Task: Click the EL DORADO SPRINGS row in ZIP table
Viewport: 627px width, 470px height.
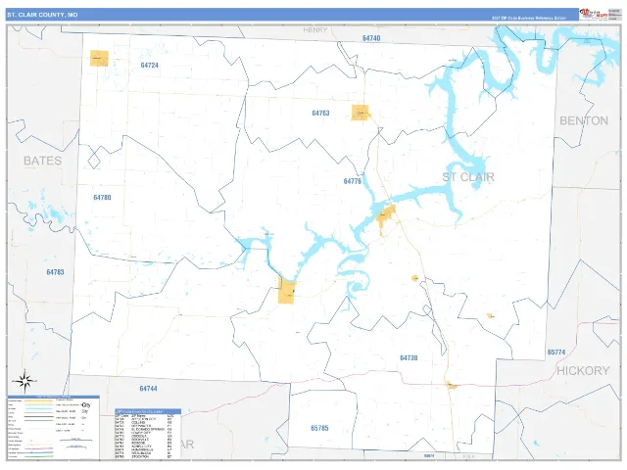Action: (144, 429)
